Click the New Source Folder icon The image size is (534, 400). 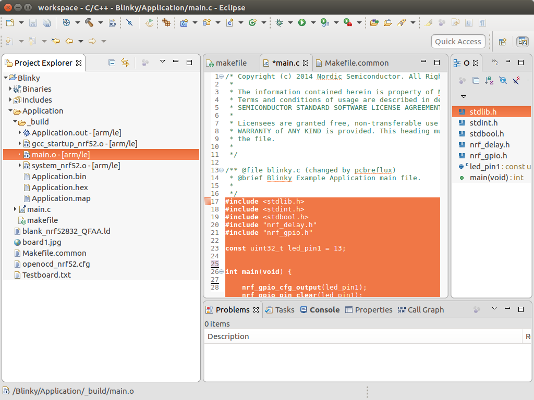(207, 23)
